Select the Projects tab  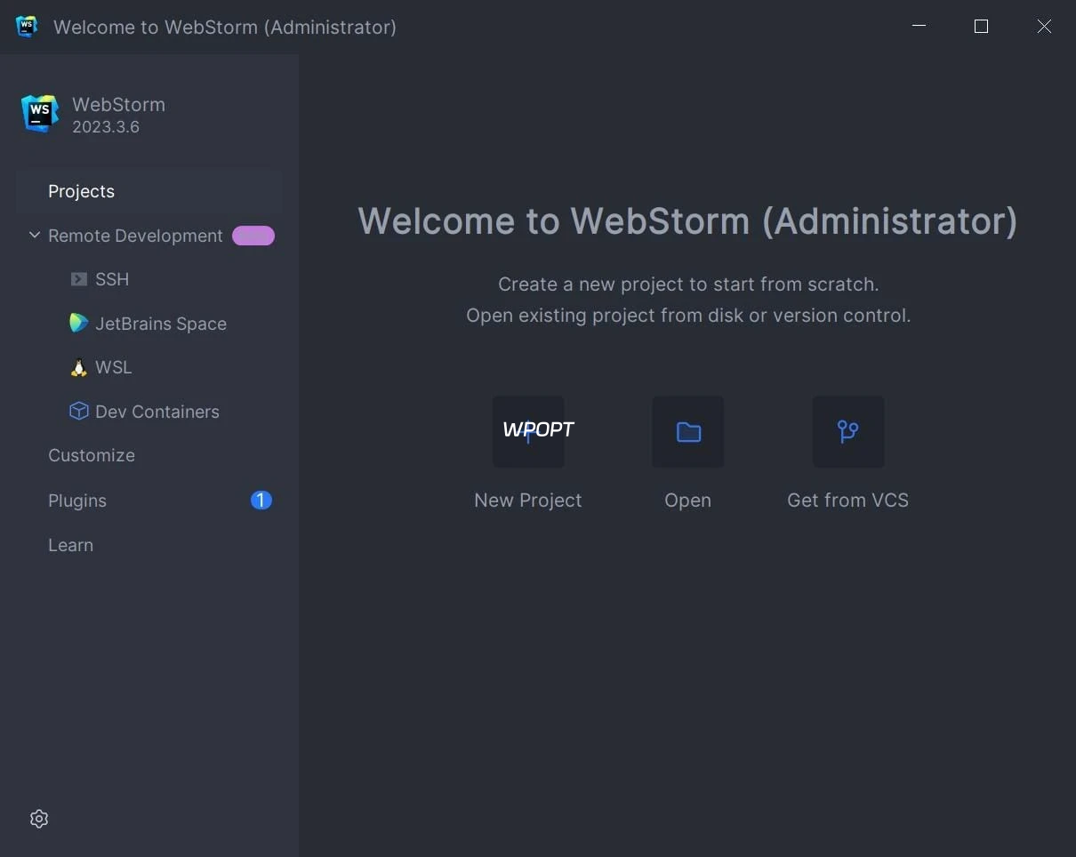coord(149,191)
